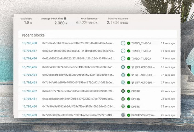Click green verified badge in block 13,798,462 row
The height and width of the screenshot is (132, 194).
pos(129,91)
